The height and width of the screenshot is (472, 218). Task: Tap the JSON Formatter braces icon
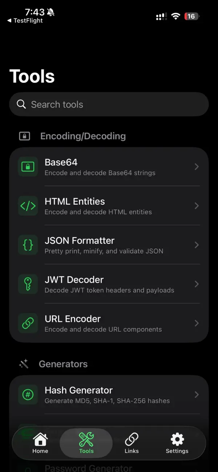[28, 245]
